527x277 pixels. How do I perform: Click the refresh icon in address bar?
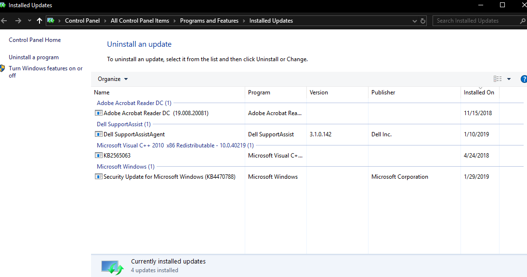point(423,21)
